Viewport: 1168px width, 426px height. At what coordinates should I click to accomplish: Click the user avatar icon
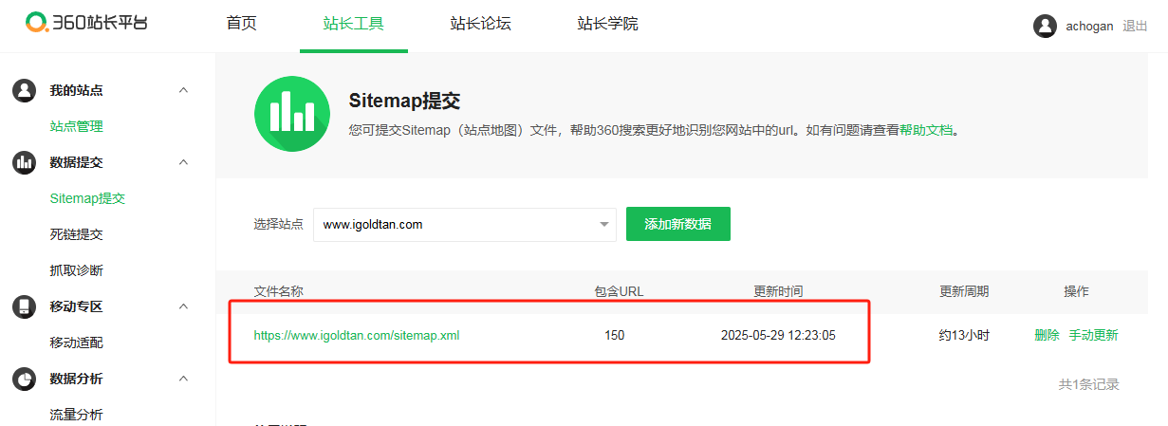coord(1045,26)
